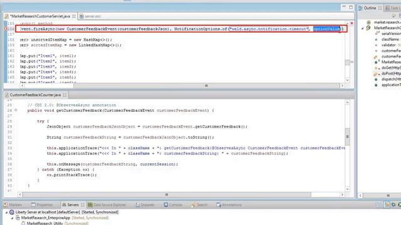Click the MarketResearch_EnterpriseApp module icon
This screenshot has width=401, height=225.
pyautogui.click(x=18, y=218)
